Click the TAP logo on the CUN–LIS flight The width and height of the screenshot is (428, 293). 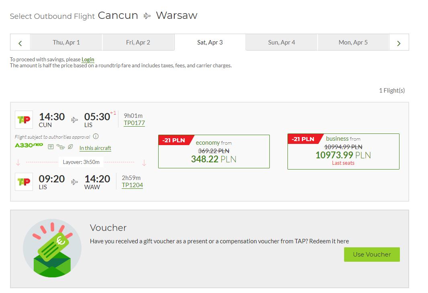pyautogui.click(x=24, y=120)
